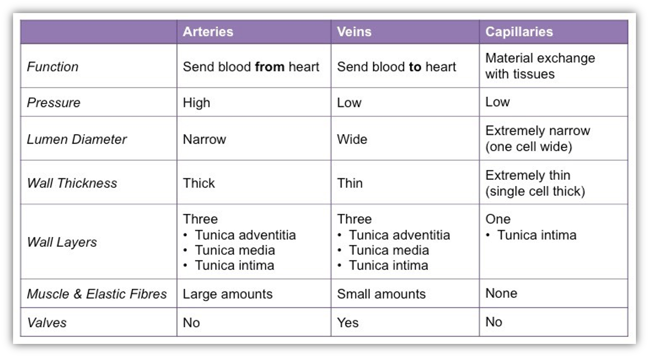Select the 'Thick' wall thickness cell
This screenshot has width=649, height=357.
(x=199, y=183)
